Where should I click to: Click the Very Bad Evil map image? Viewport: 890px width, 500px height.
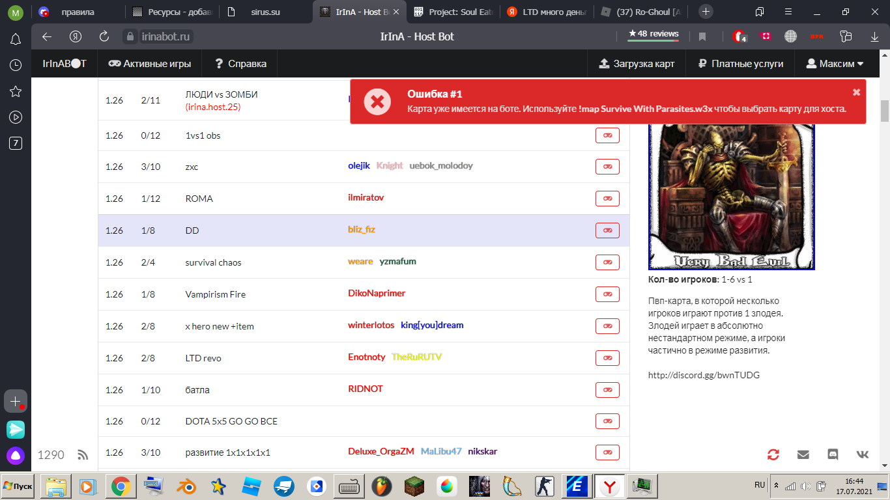[732, 197]
